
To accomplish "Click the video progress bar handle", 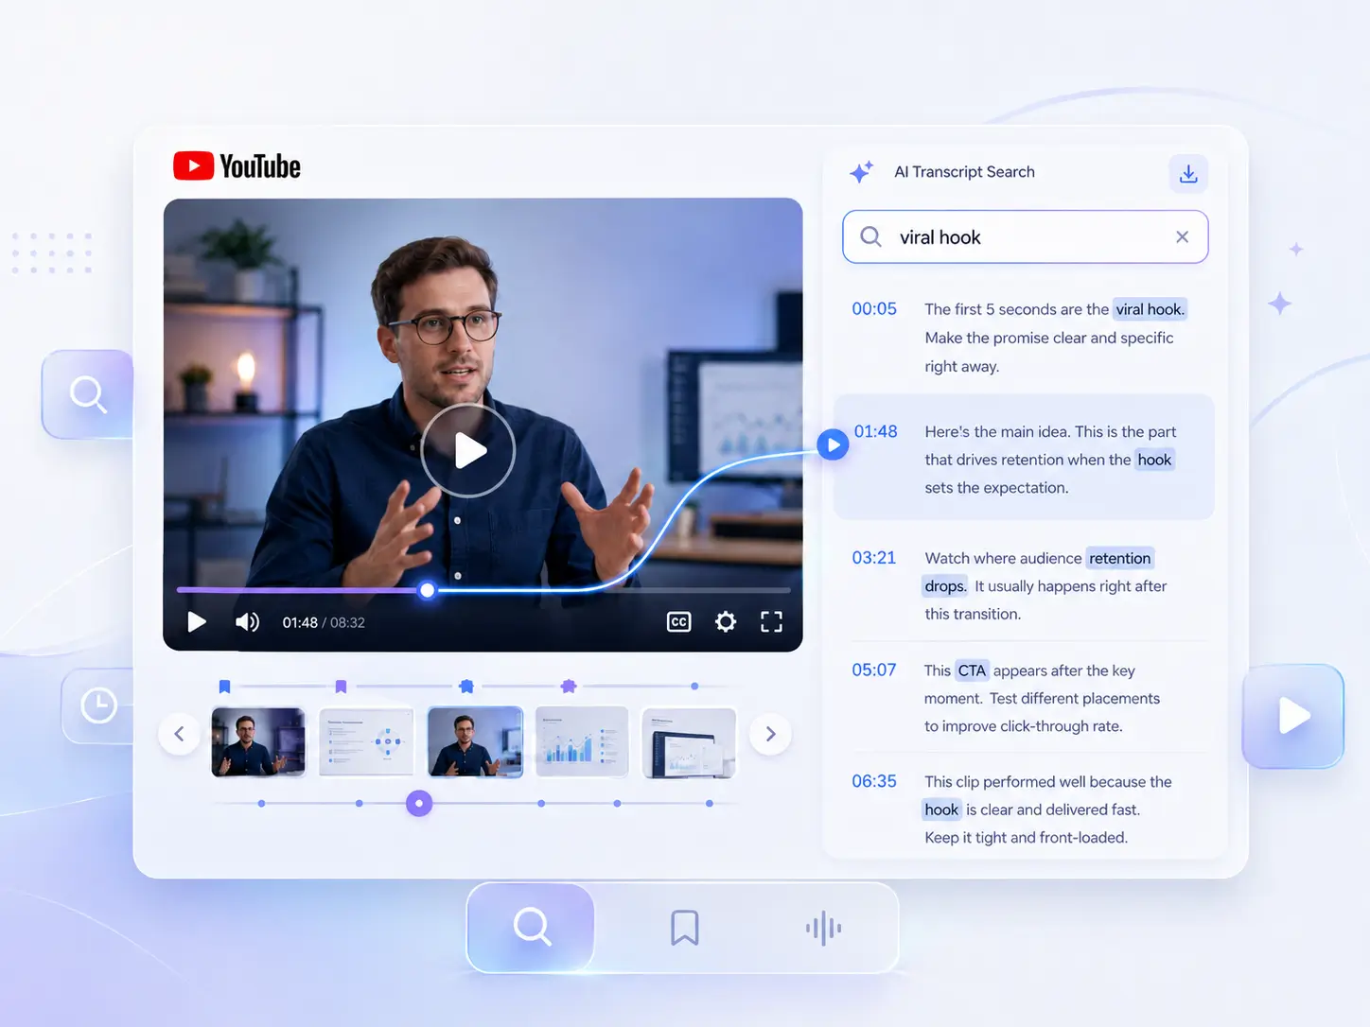I will click(x=428, y=590).
